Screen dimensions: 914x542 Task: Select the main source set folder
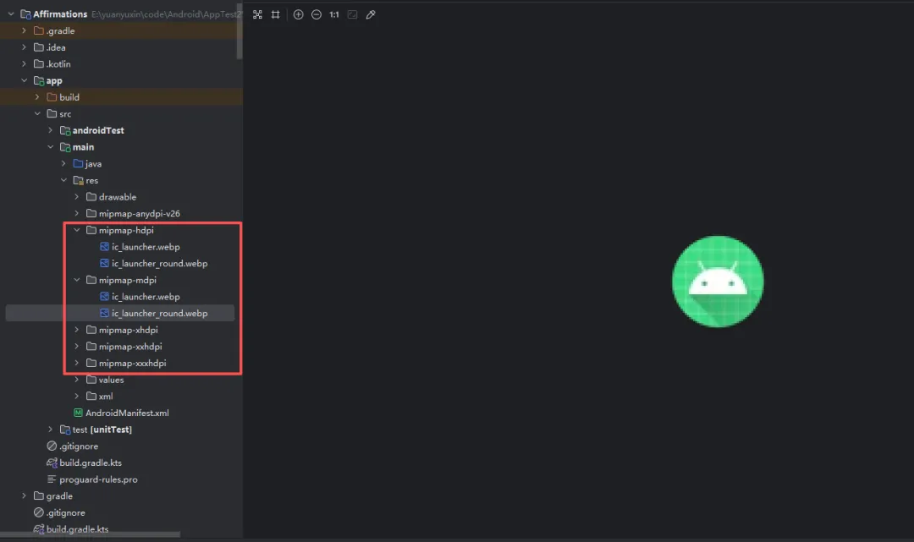click(x=83, y=147)
